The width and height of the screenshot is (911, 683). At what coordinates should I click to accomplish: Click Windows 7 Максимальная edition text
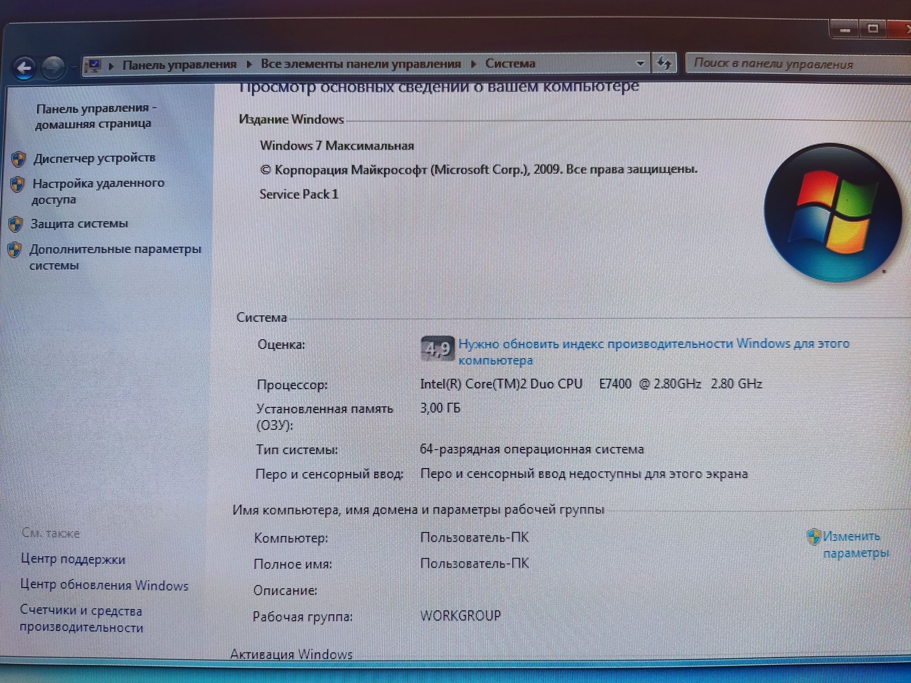pyautogui.click(x=337, y=146)
